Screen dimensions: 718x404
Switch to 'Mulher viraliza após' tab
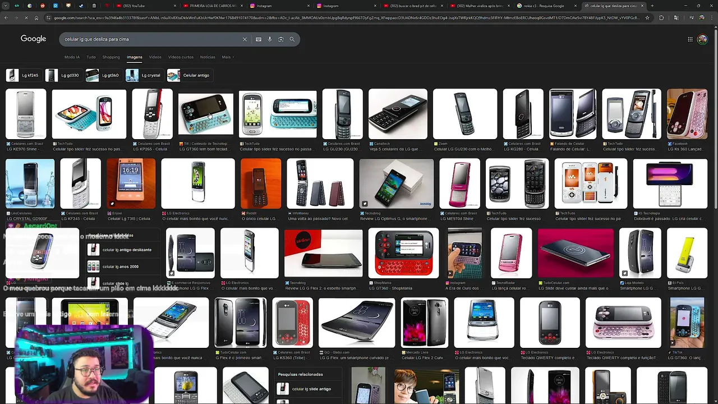pos(479,6)
